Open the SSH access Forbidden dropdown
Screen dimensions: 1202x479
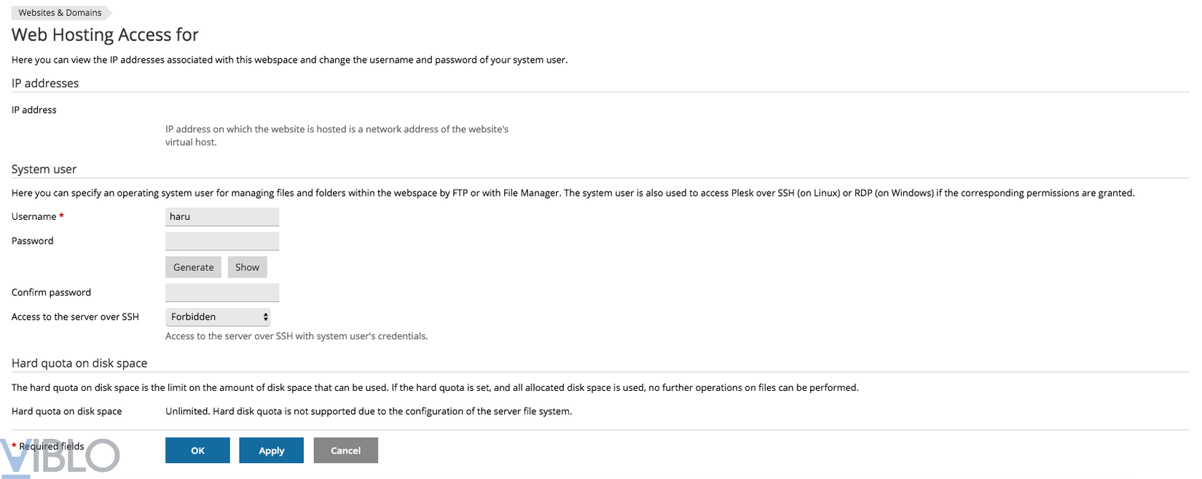219,317
